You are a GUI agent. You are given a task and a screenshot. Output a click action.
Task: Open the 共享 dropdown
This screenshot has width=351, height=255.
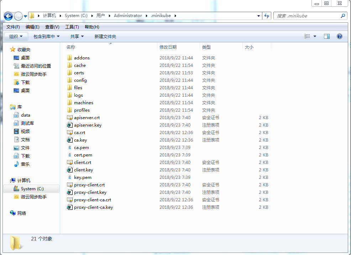[77, 37]
